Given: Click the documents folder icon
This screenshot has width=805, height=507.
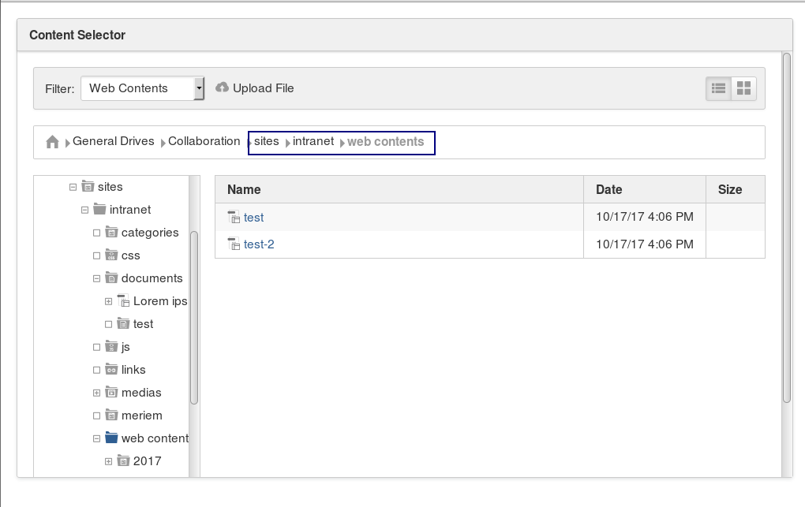Looking at the screenshot, I should pos(111,278).
